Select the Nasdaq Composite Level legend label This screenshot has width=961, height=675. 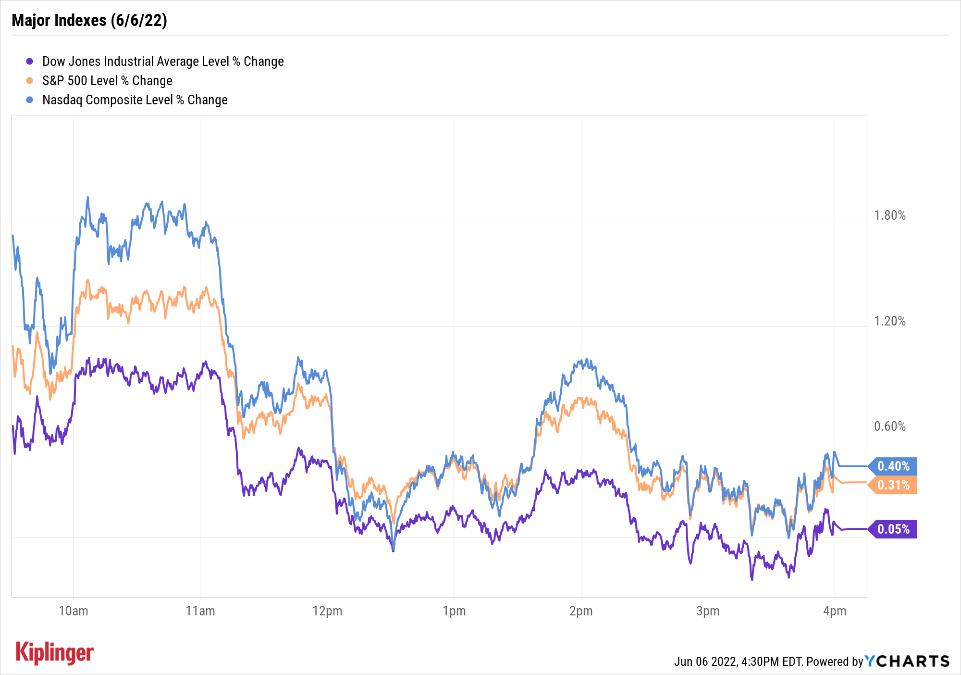[135, 100]
